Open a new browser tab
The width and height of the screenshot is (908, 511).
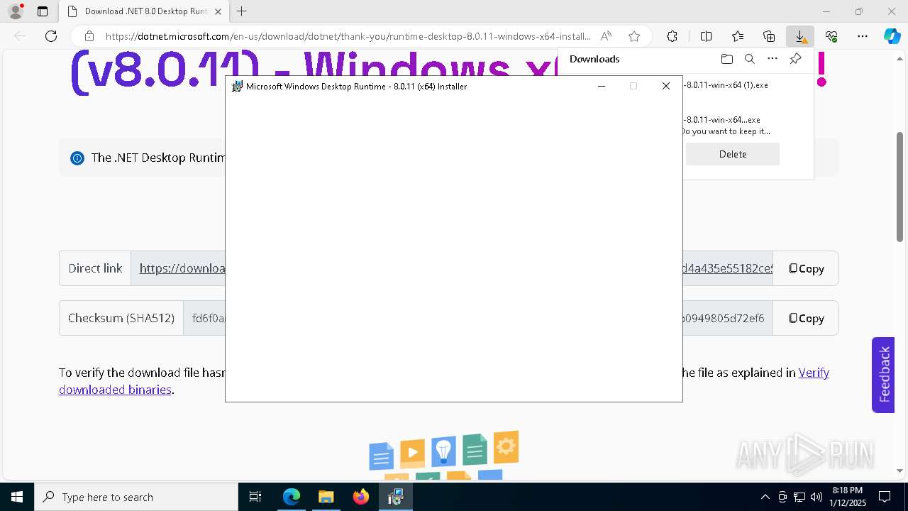(x=242, y=11)
